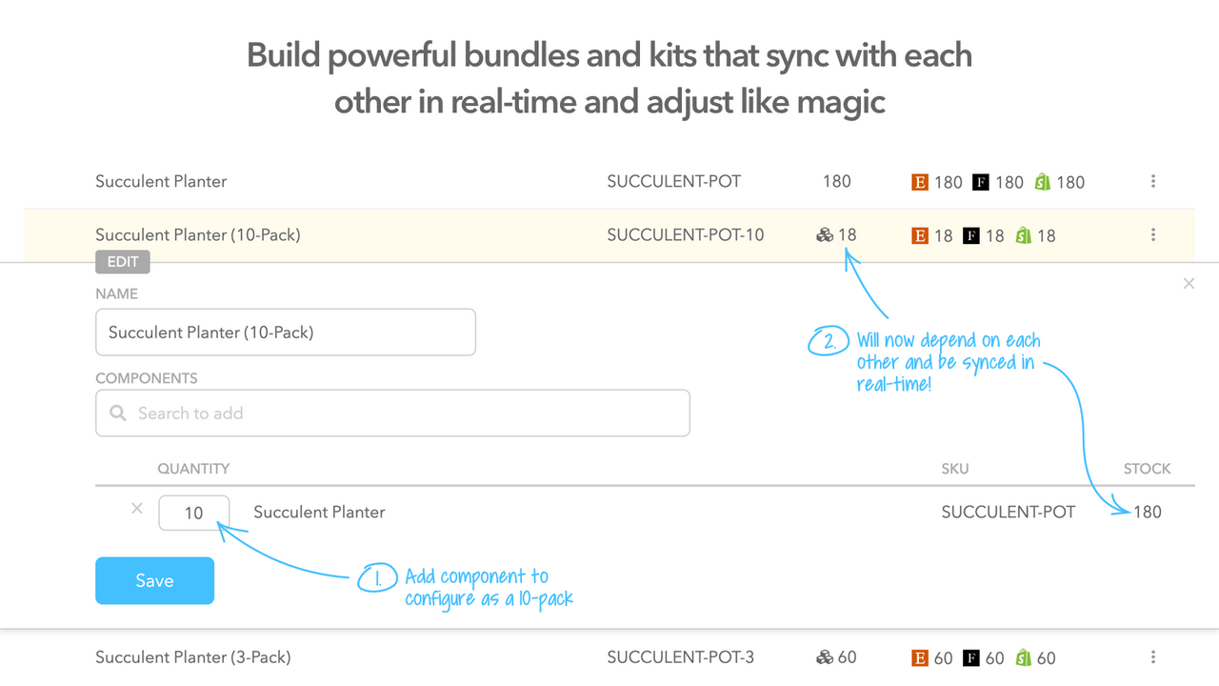Click the Name field containing Succulent Planter (10-Pack)
Screen dimensions: 1219x686
point(286,332)
